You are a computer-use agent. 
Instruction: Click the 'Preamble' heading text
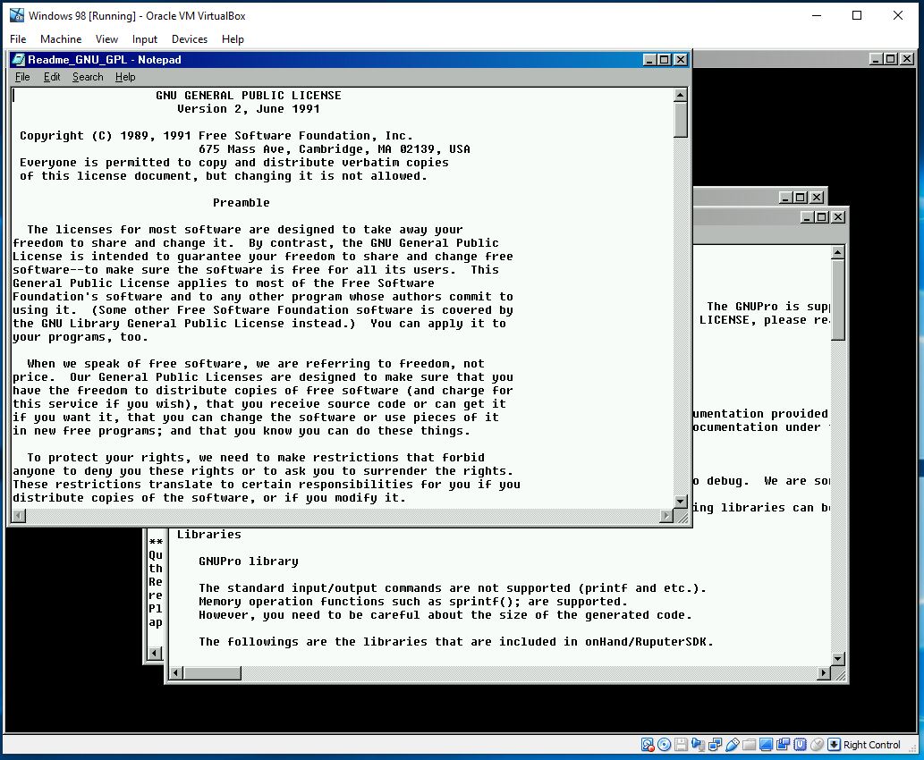241,203
